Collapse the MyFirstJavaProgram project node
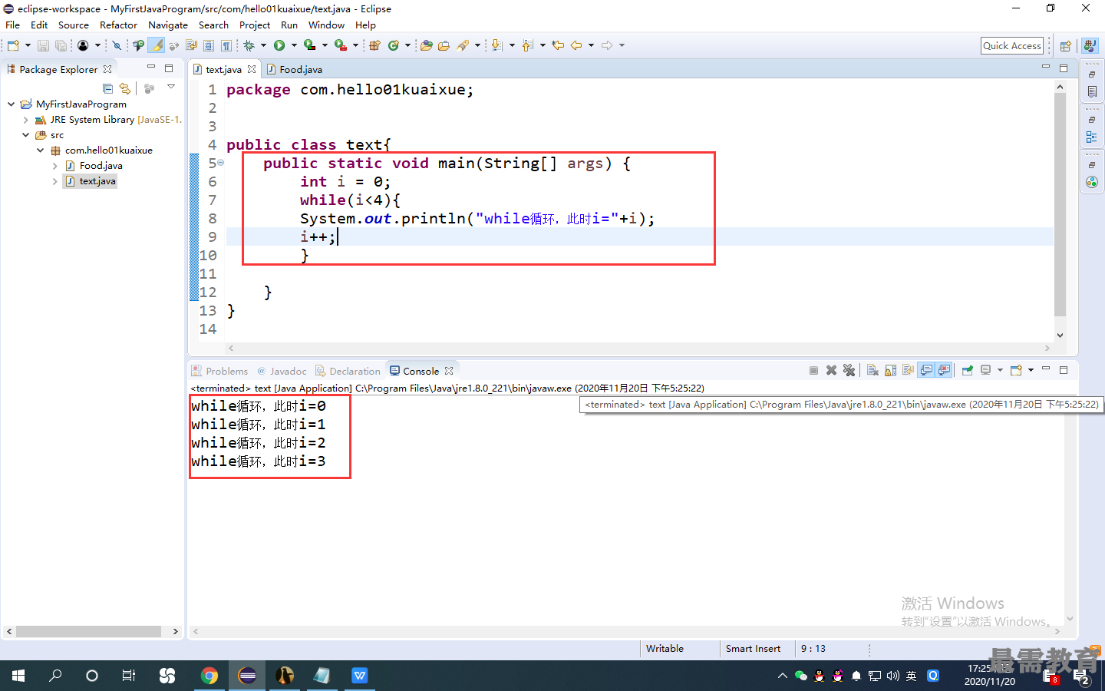 (11, 104)
